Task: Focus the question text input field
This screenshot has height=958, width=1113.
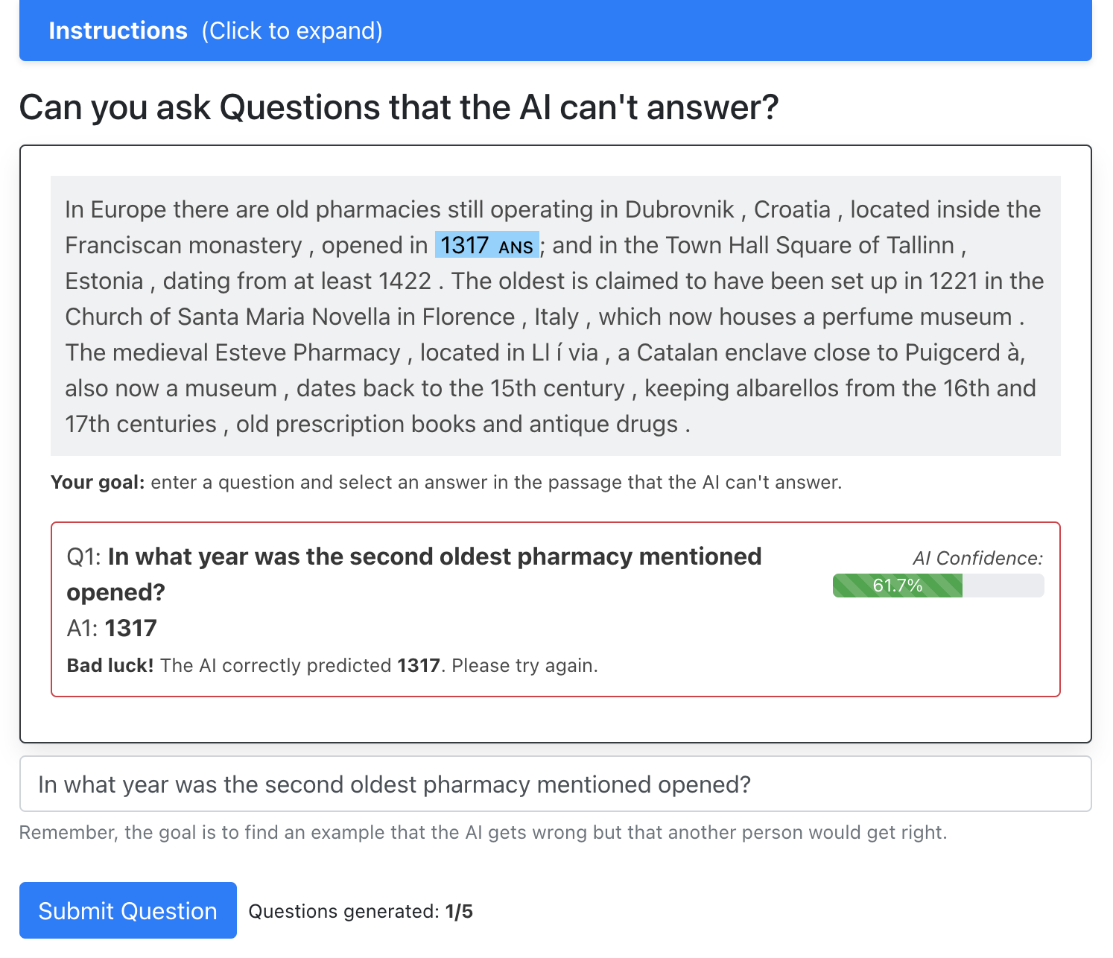Action: pos(555,784)
